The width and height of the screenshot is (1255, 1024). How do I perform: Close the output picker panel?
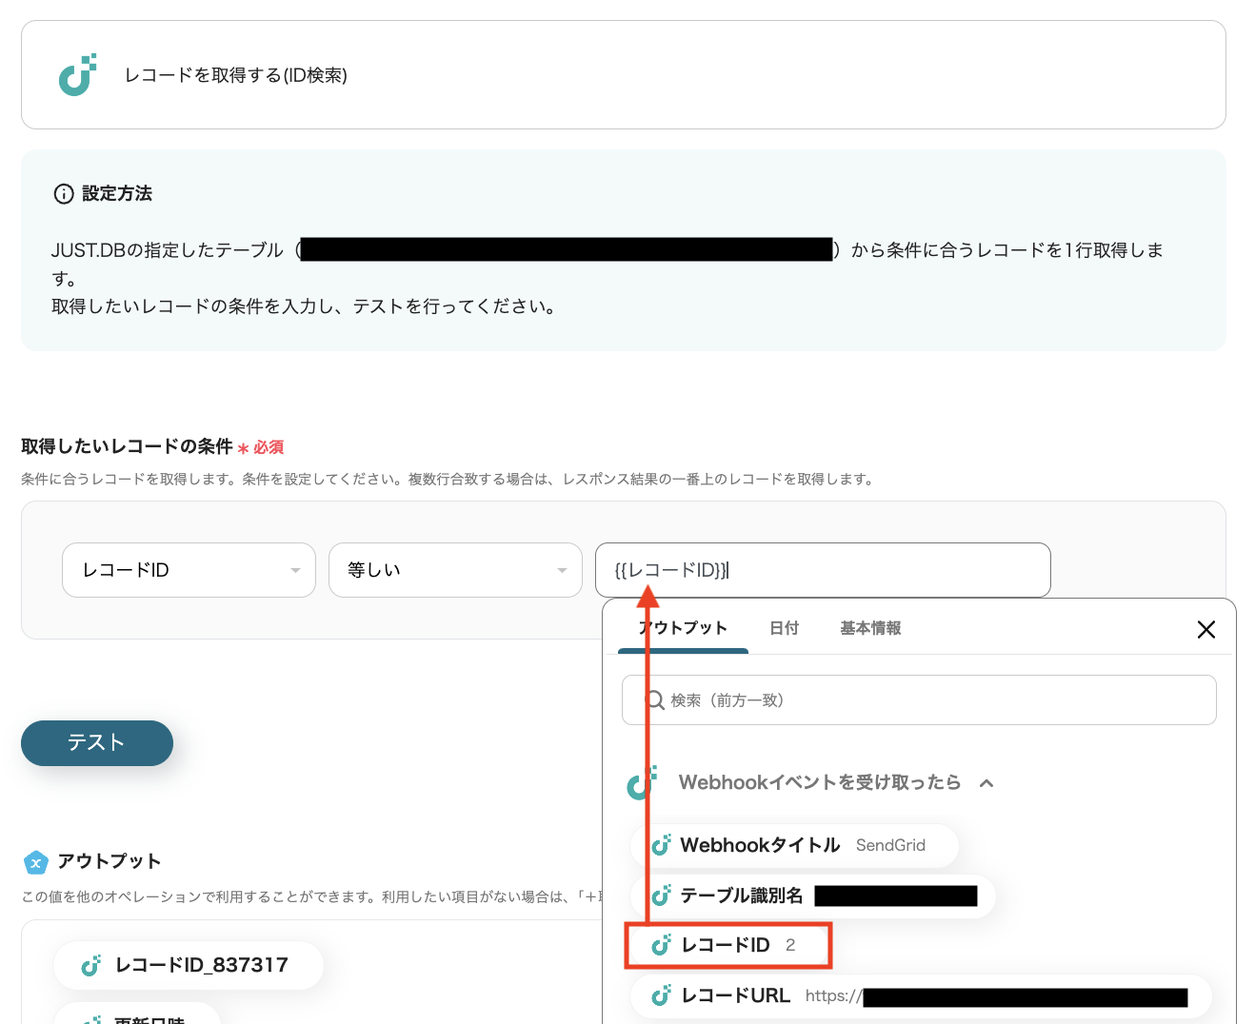[x=1205, y=629]
